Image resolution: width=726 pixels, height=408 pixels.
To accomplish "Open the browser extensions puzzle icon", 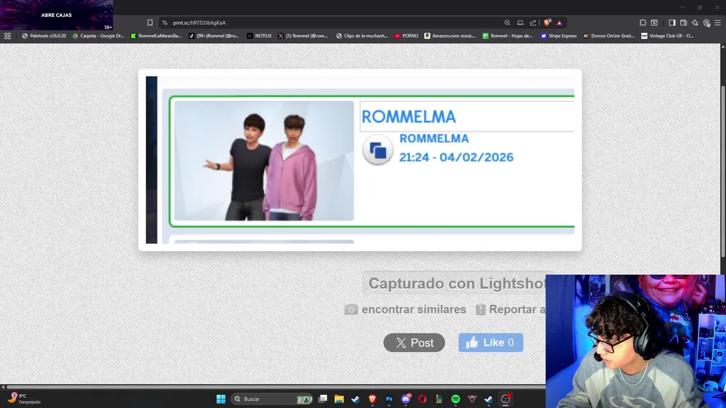I will point(643,23).
